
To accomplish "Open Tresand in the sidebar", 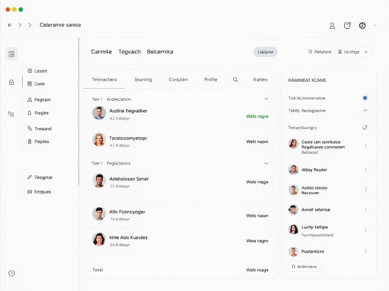I will (x=40, y=129).
